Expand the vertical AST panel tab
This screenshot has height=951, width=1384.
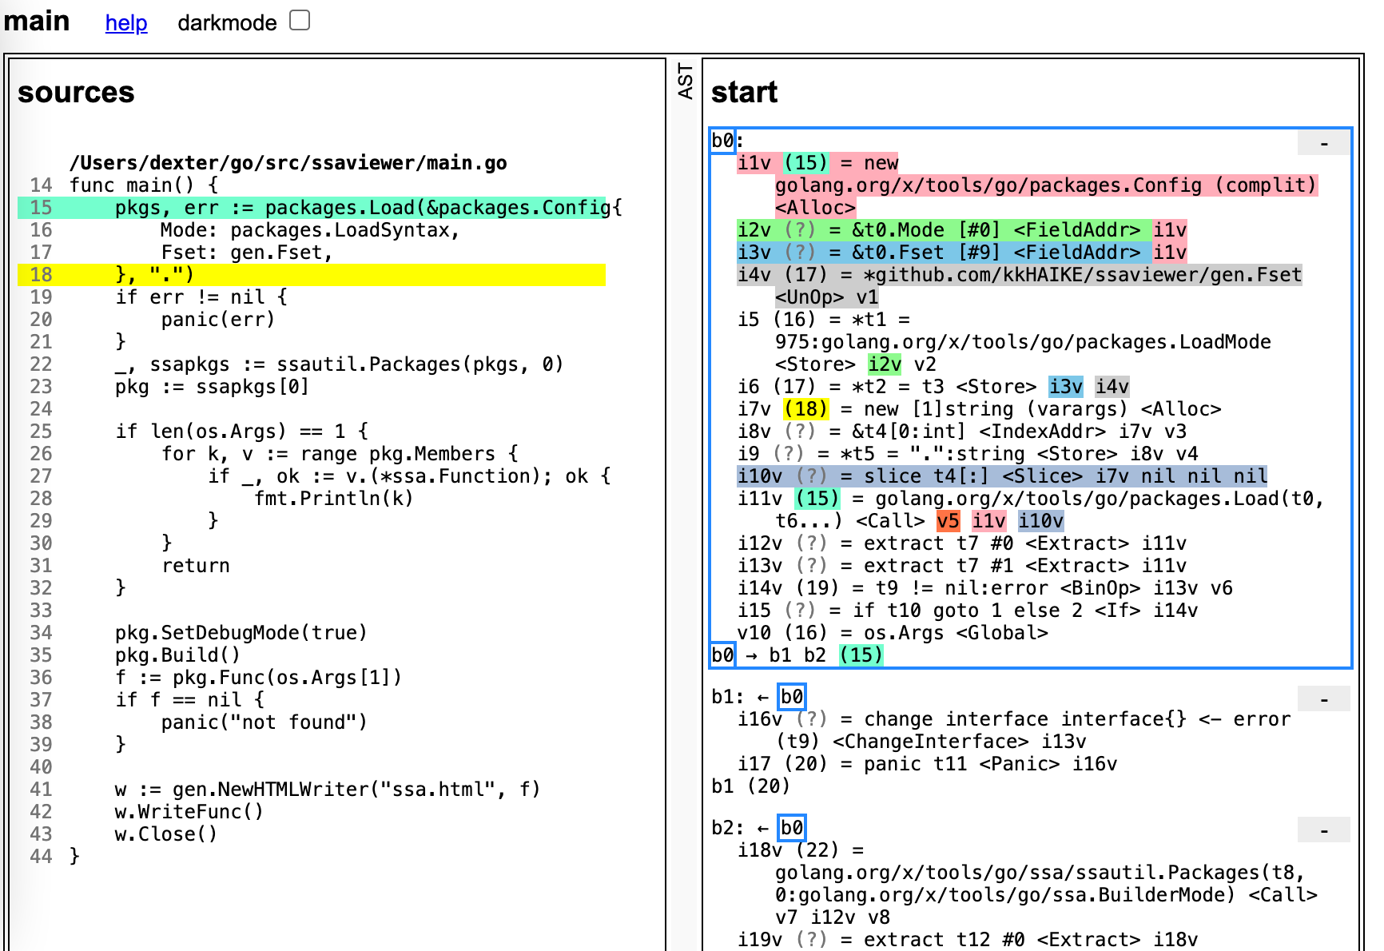(685, 82)
